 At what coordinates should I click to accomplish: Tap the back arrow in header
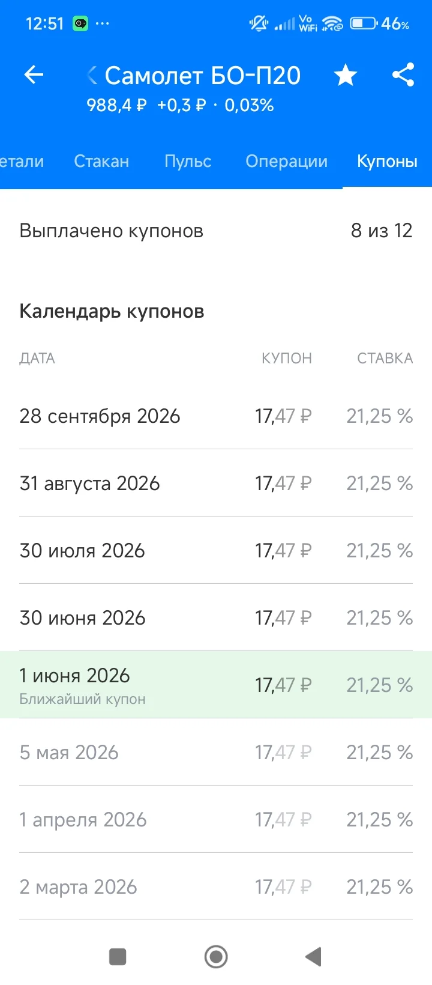(34, 75)
